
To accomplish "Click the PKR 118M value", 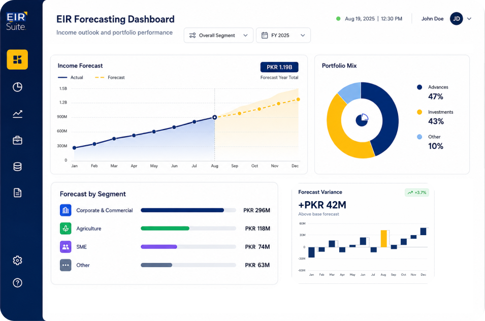I will tap(257, 229).
